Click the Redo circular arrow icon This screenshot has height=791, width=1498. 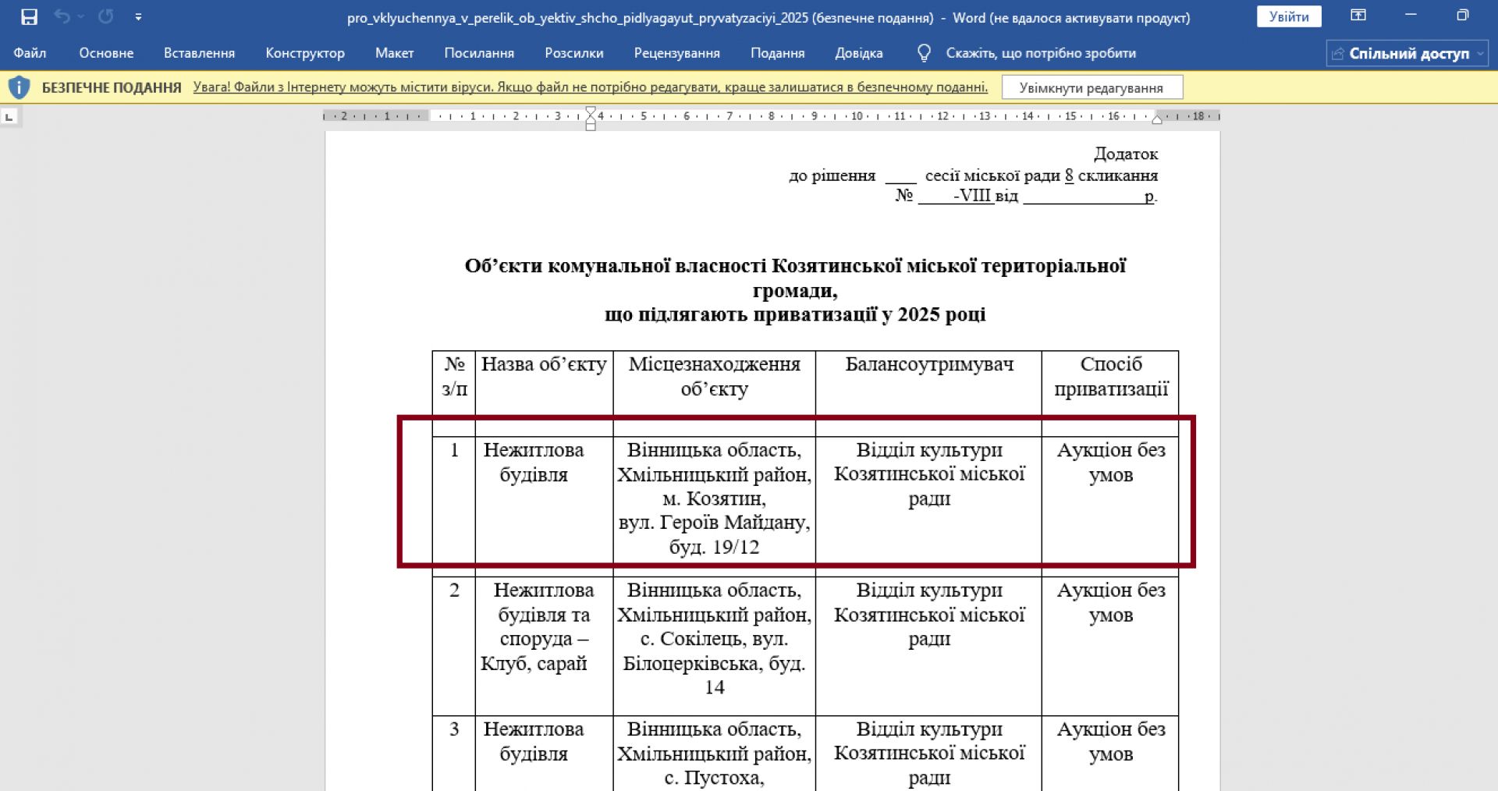coord(105,16)
